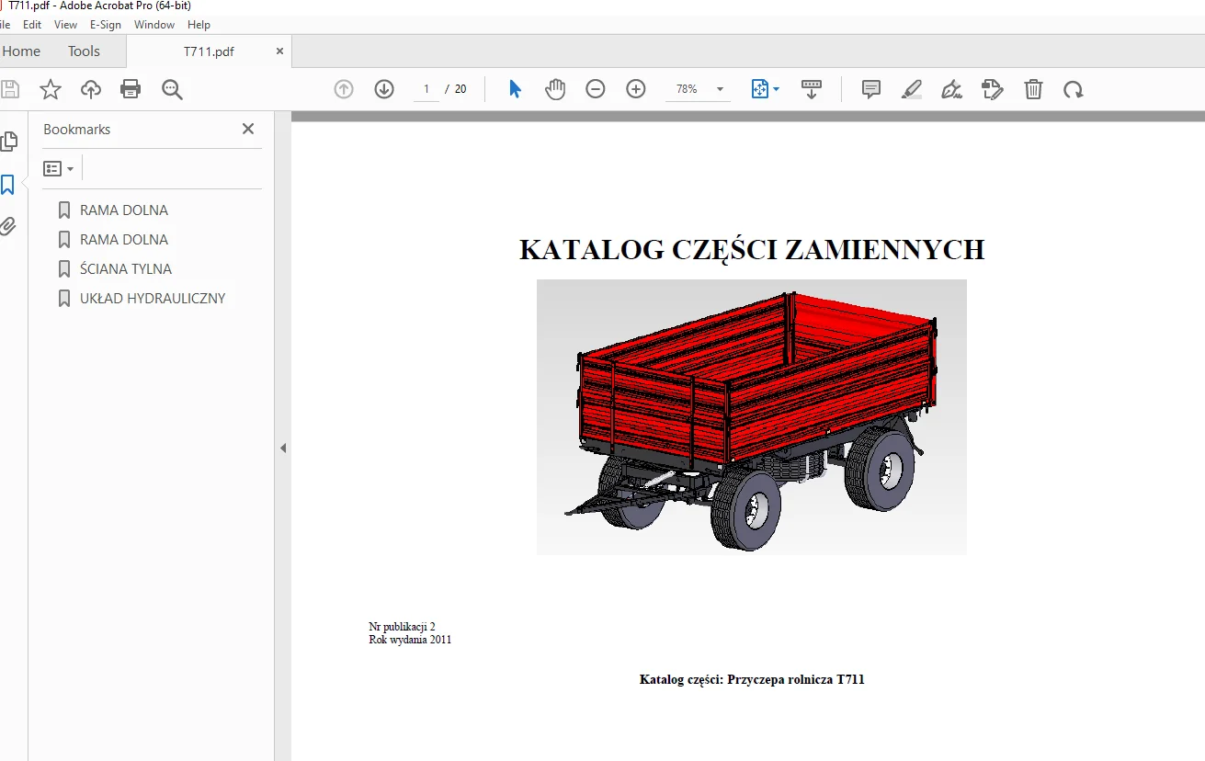Switch to the Home tab
The image size is (1205, 761).
click(20, 51)
